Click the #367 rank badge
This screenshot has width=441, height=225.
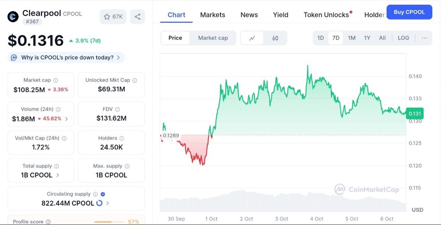pyautogui.click(x=32, y=21)
